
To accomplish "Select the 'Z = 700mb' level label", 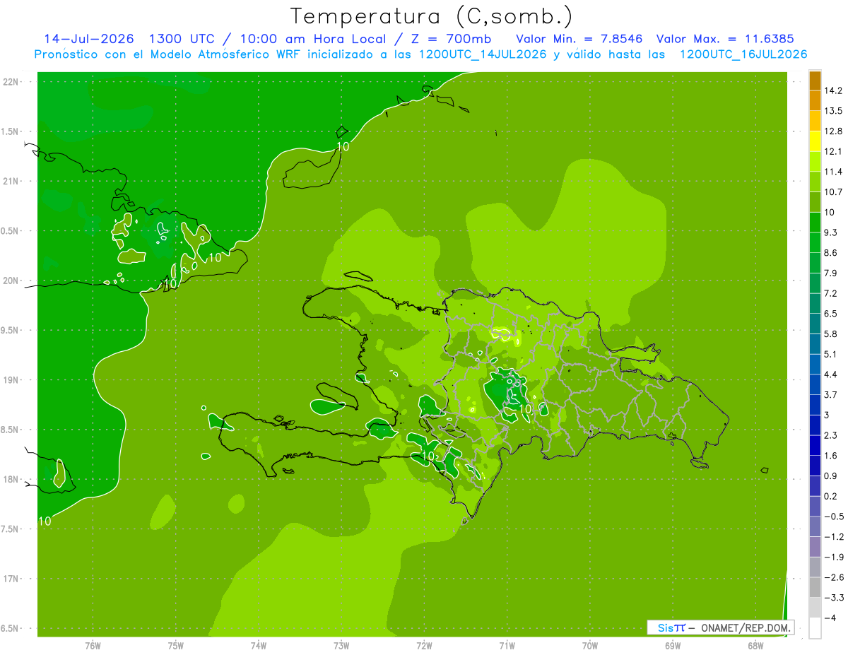I will click(450, 39).
